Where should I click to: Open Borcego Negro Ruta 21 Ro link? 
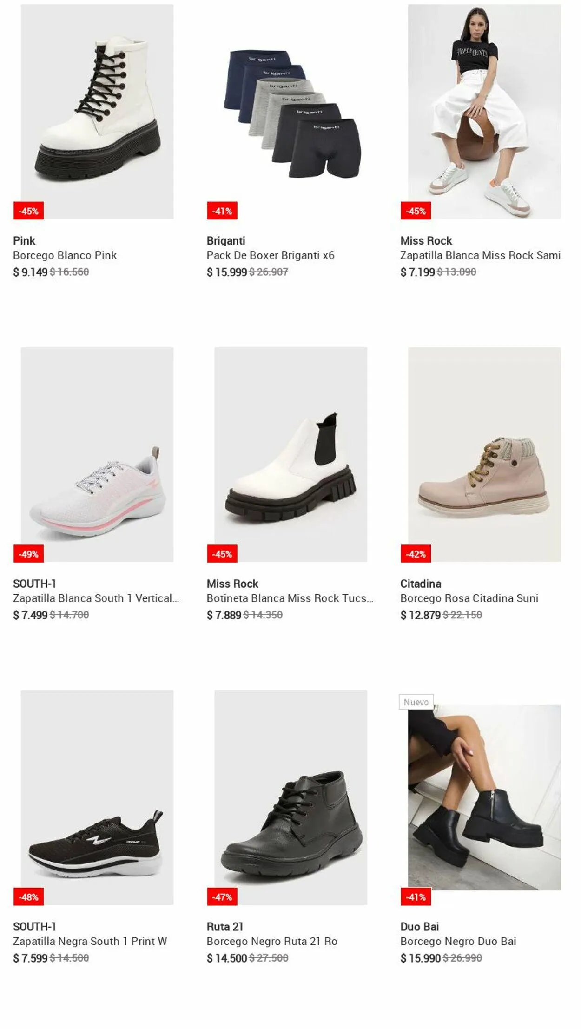(272, 941)
